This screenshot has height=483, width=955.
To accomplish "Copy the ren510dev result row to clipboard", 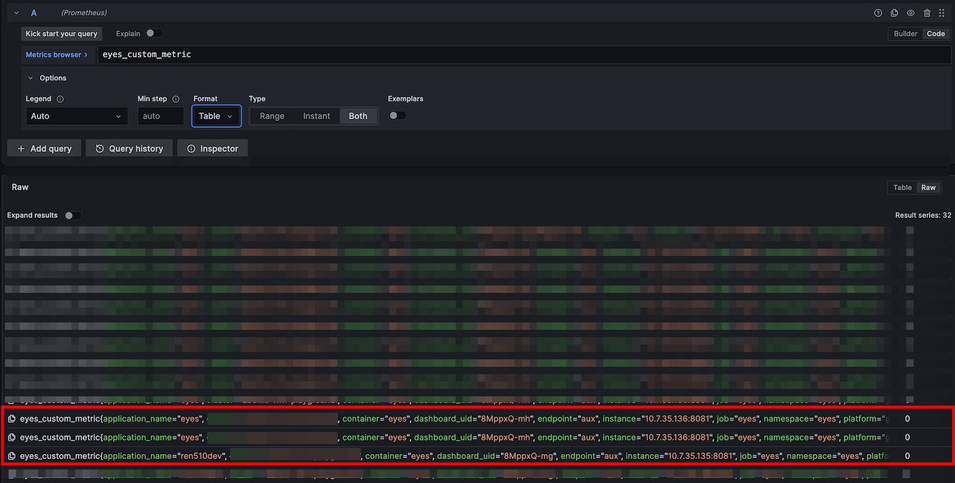I will (x=12, y=456).
